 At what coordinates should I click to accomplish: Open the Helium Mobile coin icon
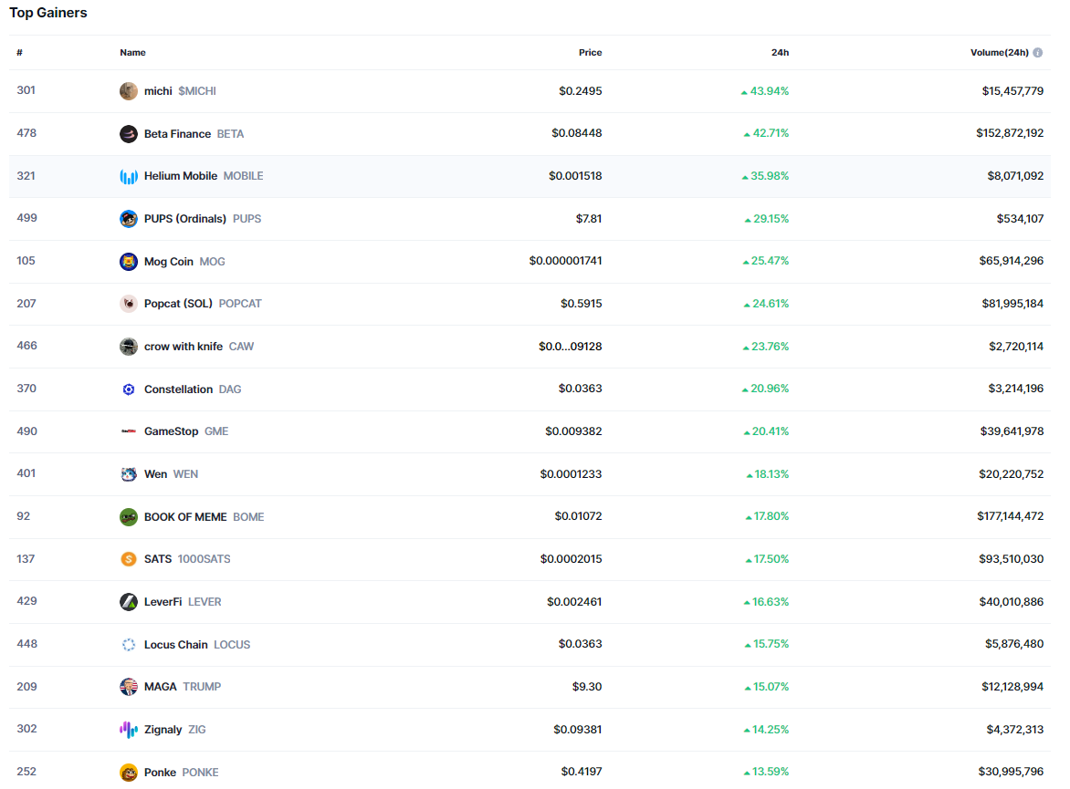point(129,176)
